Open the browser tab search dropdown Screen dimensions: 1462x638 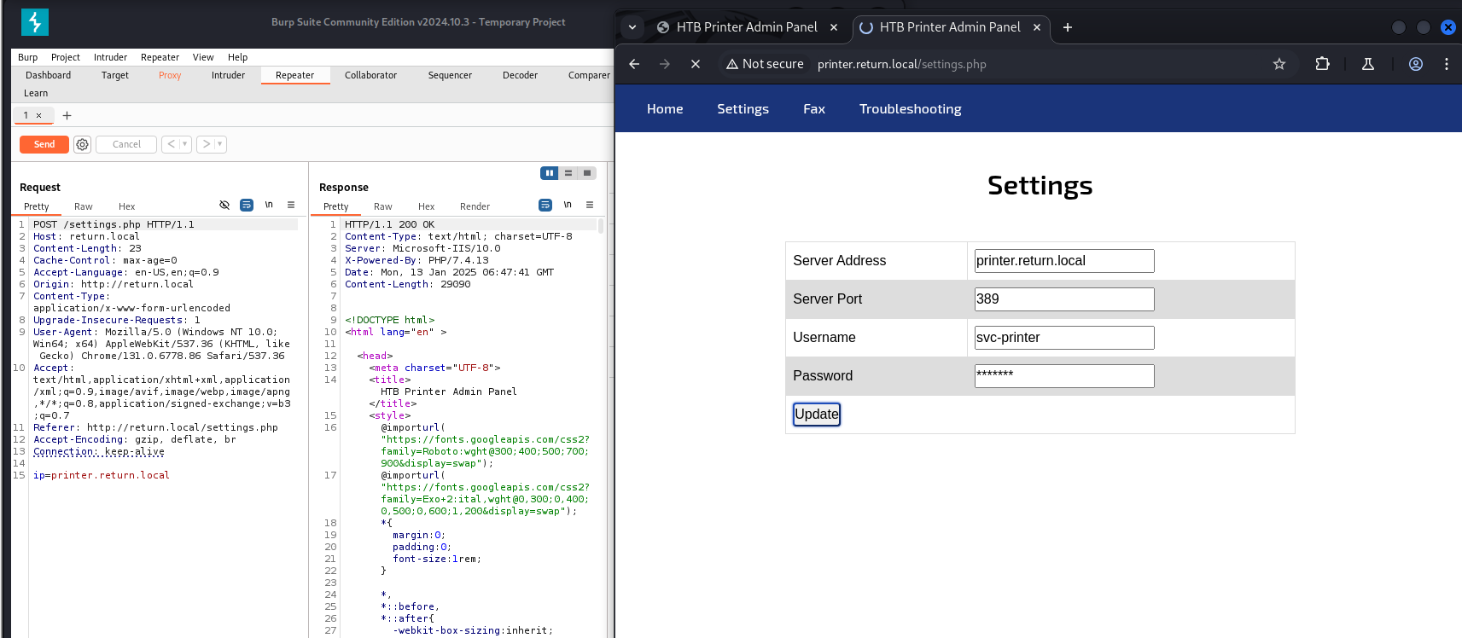point(632,27)
